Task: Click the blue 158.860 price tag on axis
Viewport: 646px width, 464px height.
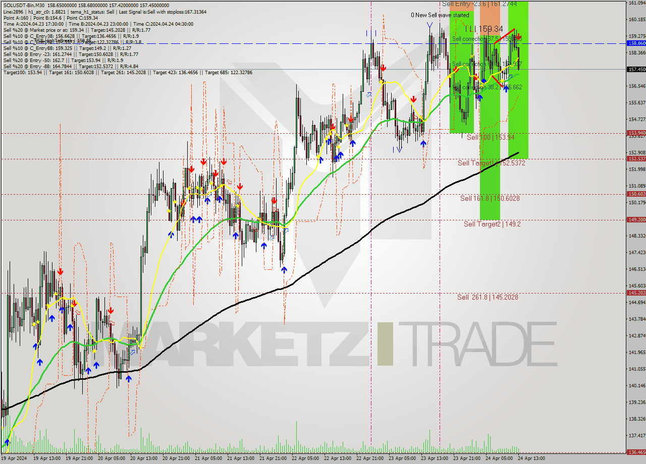Action: [636, 43]
